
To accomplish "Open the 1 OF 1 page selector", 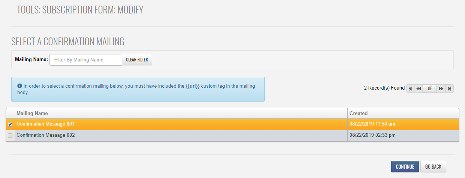I will tap(430, 88).
